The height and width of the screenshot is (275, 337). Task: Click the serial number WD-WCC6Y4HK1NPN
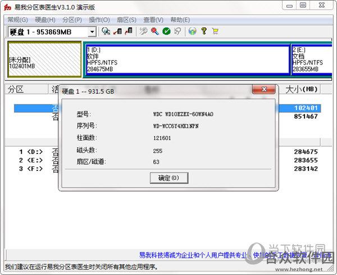click(176, 126)
